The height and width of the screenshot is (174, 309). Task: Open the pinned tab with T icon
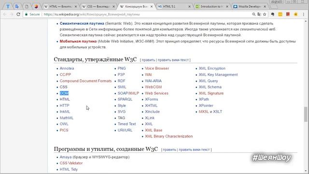pyautogui.click(x=8, y=6)
